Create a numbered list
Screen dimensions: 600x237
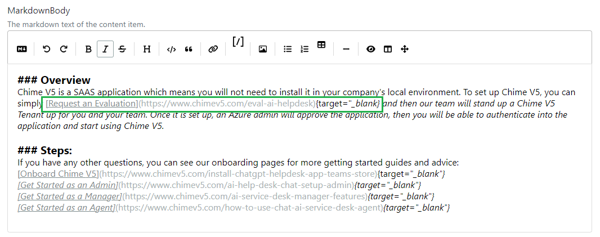pos(305,49)
